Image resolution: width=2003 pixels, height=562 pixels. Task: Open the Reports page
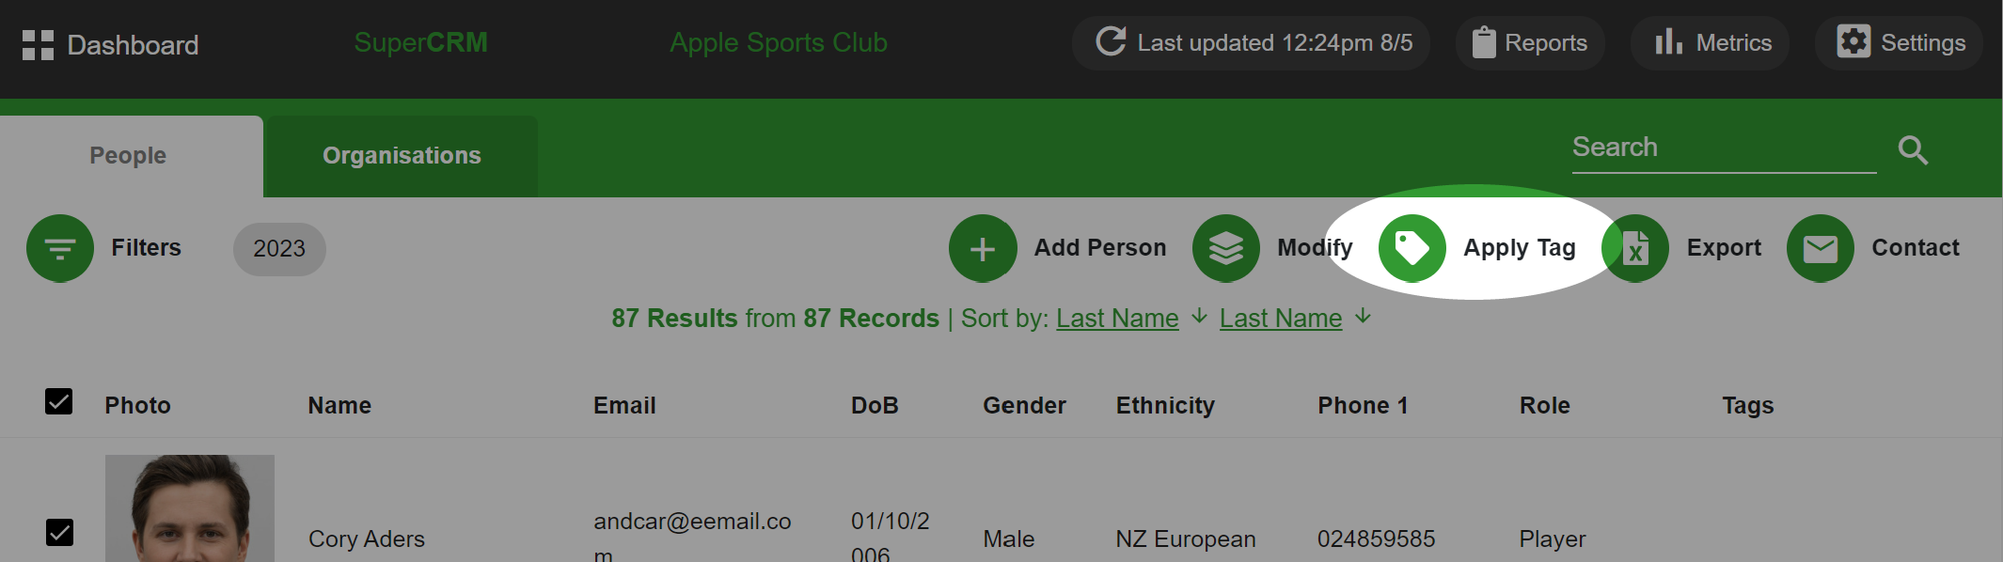pyautogui.click(x=1530, y=43)
